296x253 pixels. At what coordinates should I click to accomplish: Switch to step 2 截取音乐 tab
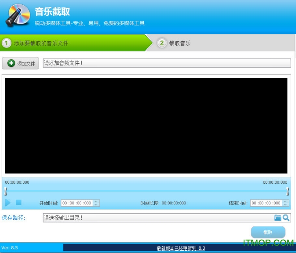tap(221, 43)
